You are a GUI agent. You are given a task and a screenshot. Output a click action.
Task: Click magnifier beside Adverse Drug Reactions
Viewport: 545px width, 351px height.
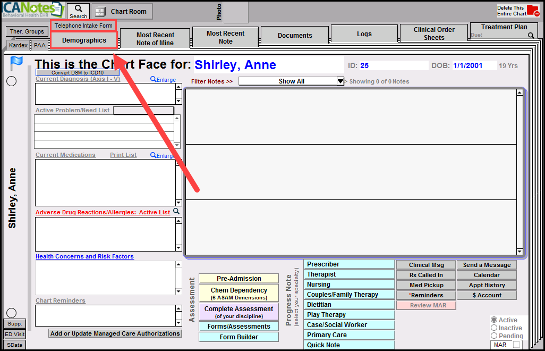click(x=176, y=212)
